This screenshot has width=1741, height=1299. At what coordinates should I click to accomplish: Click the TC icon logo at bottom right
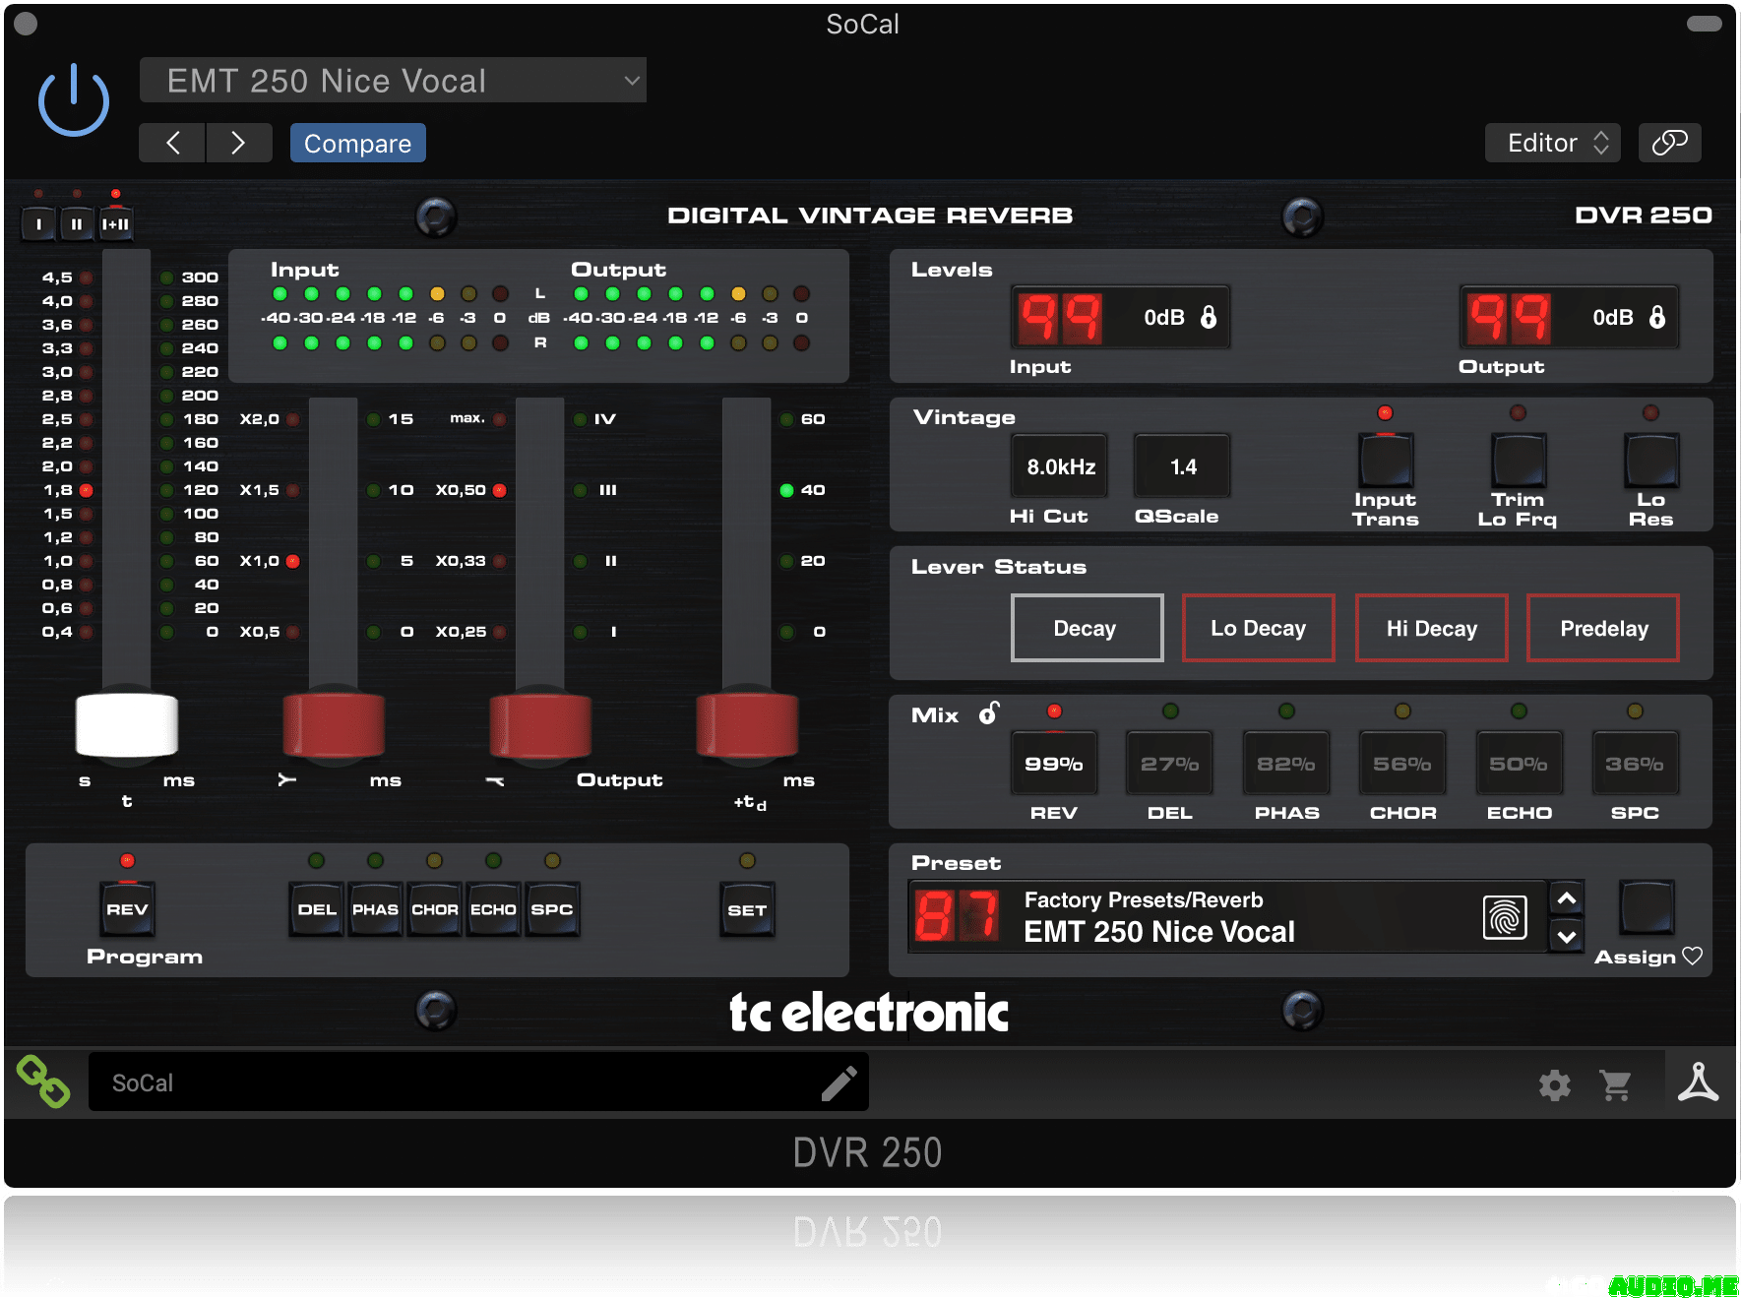[1699, 1082]
